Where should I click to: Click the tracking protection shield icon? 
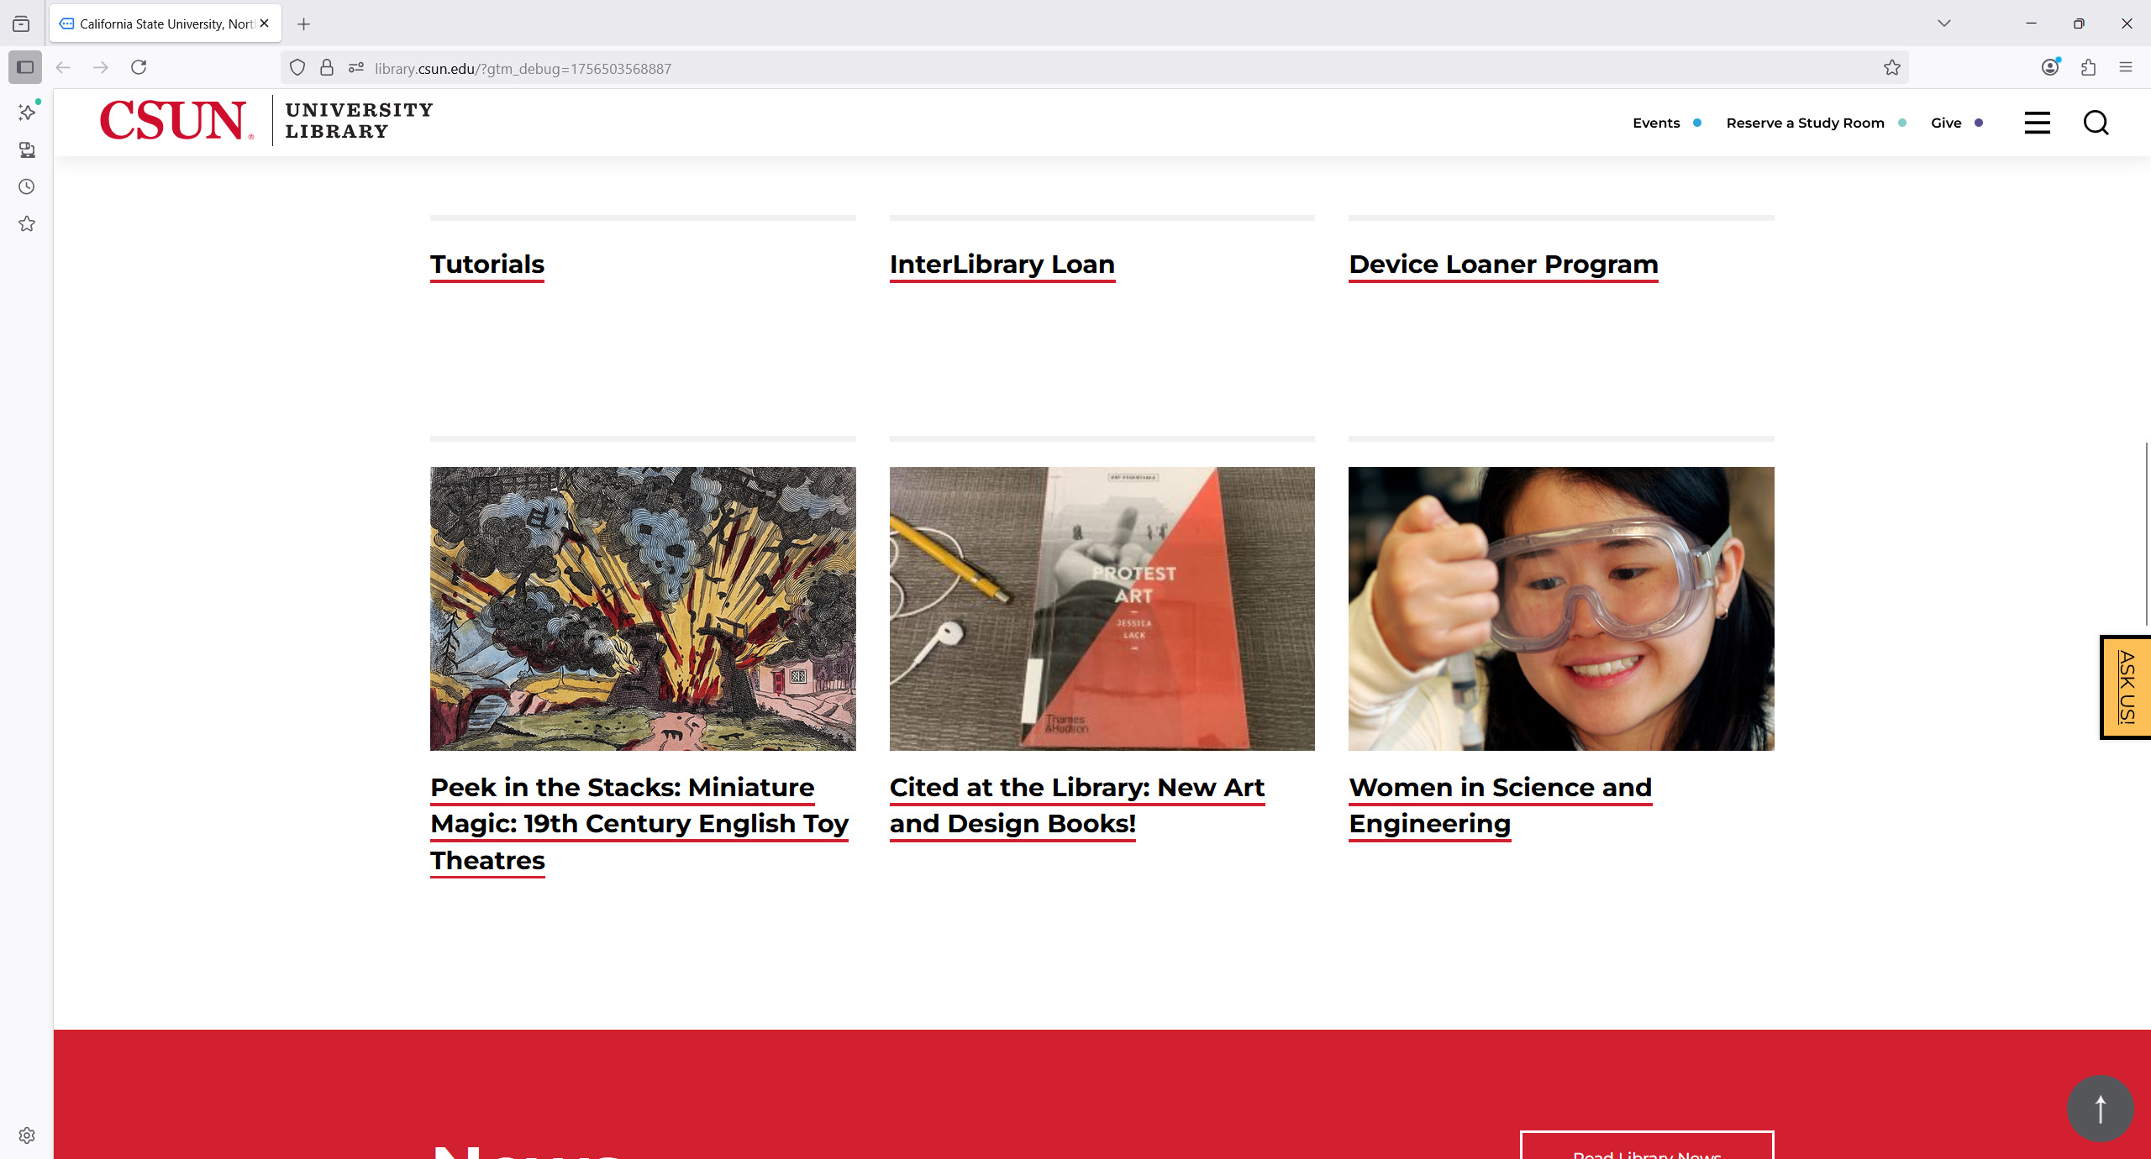297,68
